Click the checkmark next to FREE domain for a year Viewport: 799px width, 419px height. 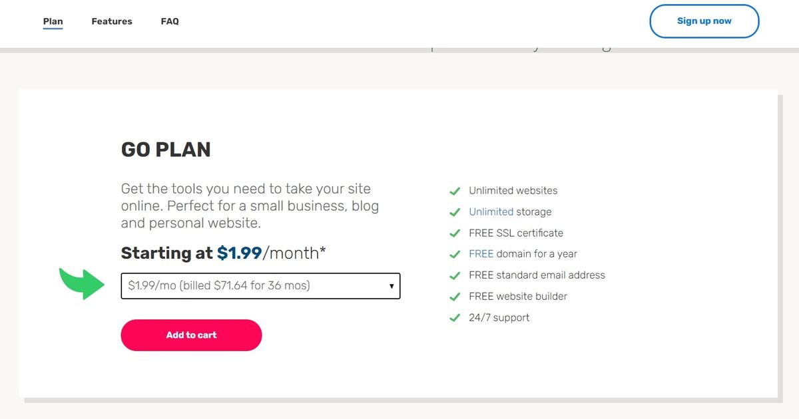point(455,253)
